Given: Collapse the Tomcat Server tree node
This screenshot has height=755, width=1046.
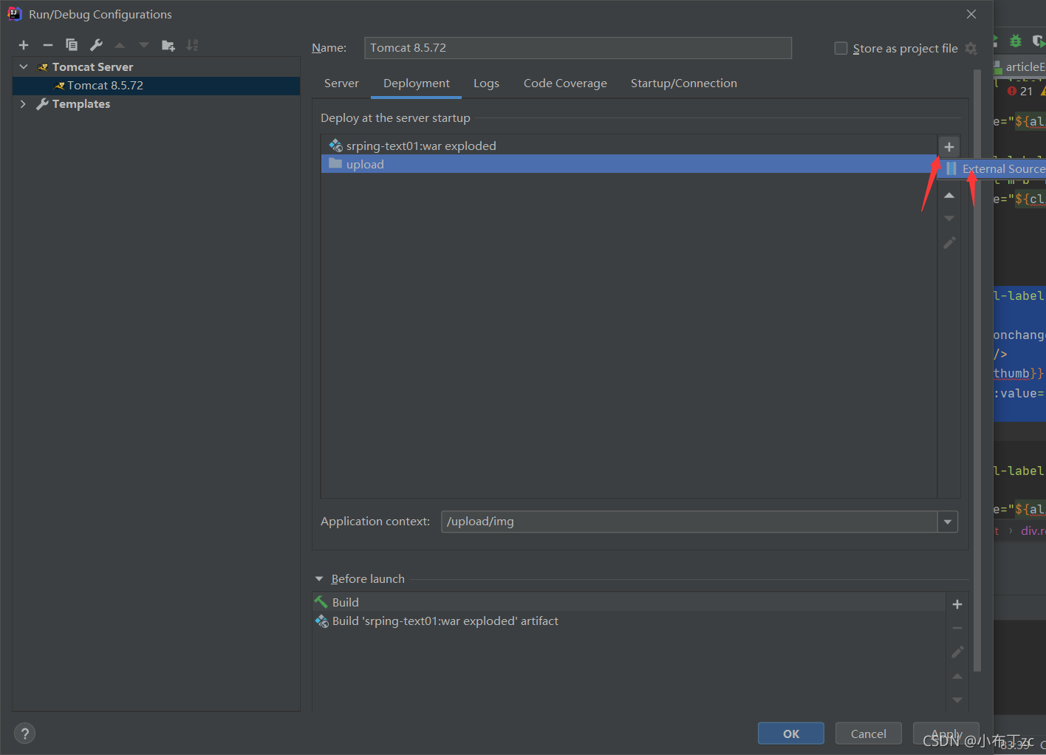Looking at the screenshot, I should [x=24, y=66].
